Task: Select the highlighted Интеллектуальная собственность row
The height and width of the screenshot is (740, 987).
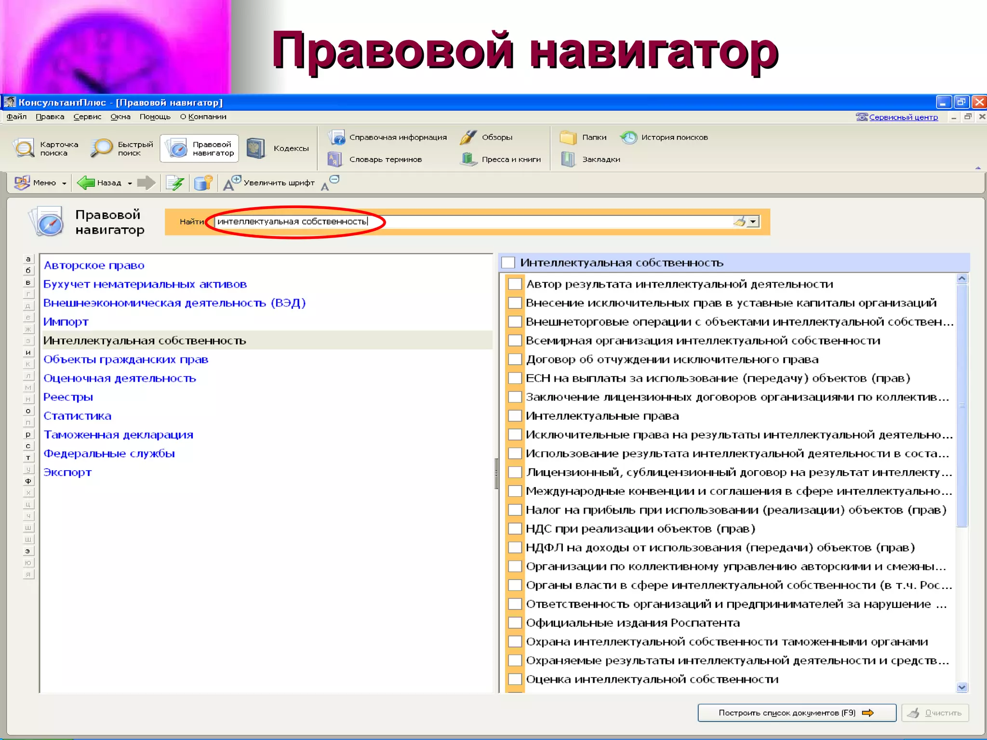Action: point(267,340)
